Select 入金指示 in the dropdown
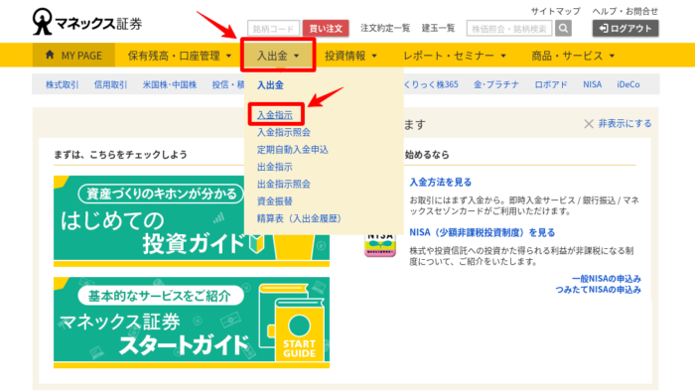Screen dimensions: 695x392 (x=275, y=115)
